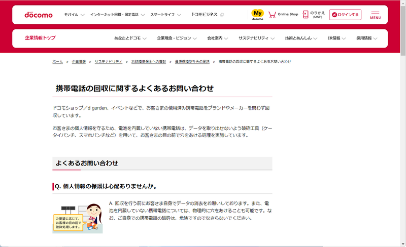Screen dimensions: 406x247
Task: Click the のりかえ (MNP) phone icon
Action: (x=306, y=15)
